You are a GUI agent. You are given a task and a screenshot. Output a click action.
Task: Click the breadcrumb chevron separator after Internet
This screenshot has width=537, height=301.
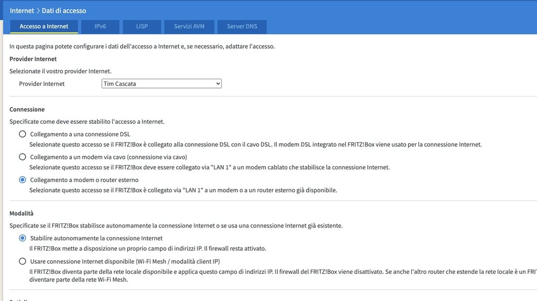(x=39, y=10)
